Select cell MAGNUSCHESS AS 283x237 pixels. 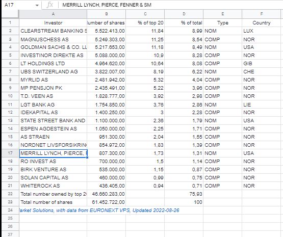(53, 39)
